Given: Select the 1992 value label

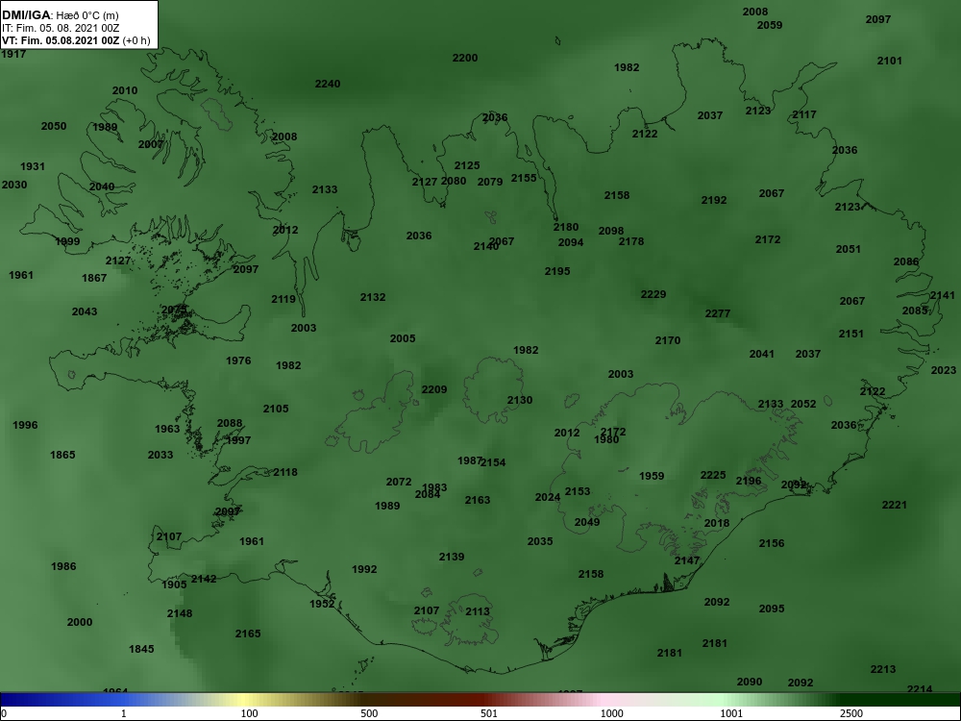Looking at the screenshot, I should [364, 569].
